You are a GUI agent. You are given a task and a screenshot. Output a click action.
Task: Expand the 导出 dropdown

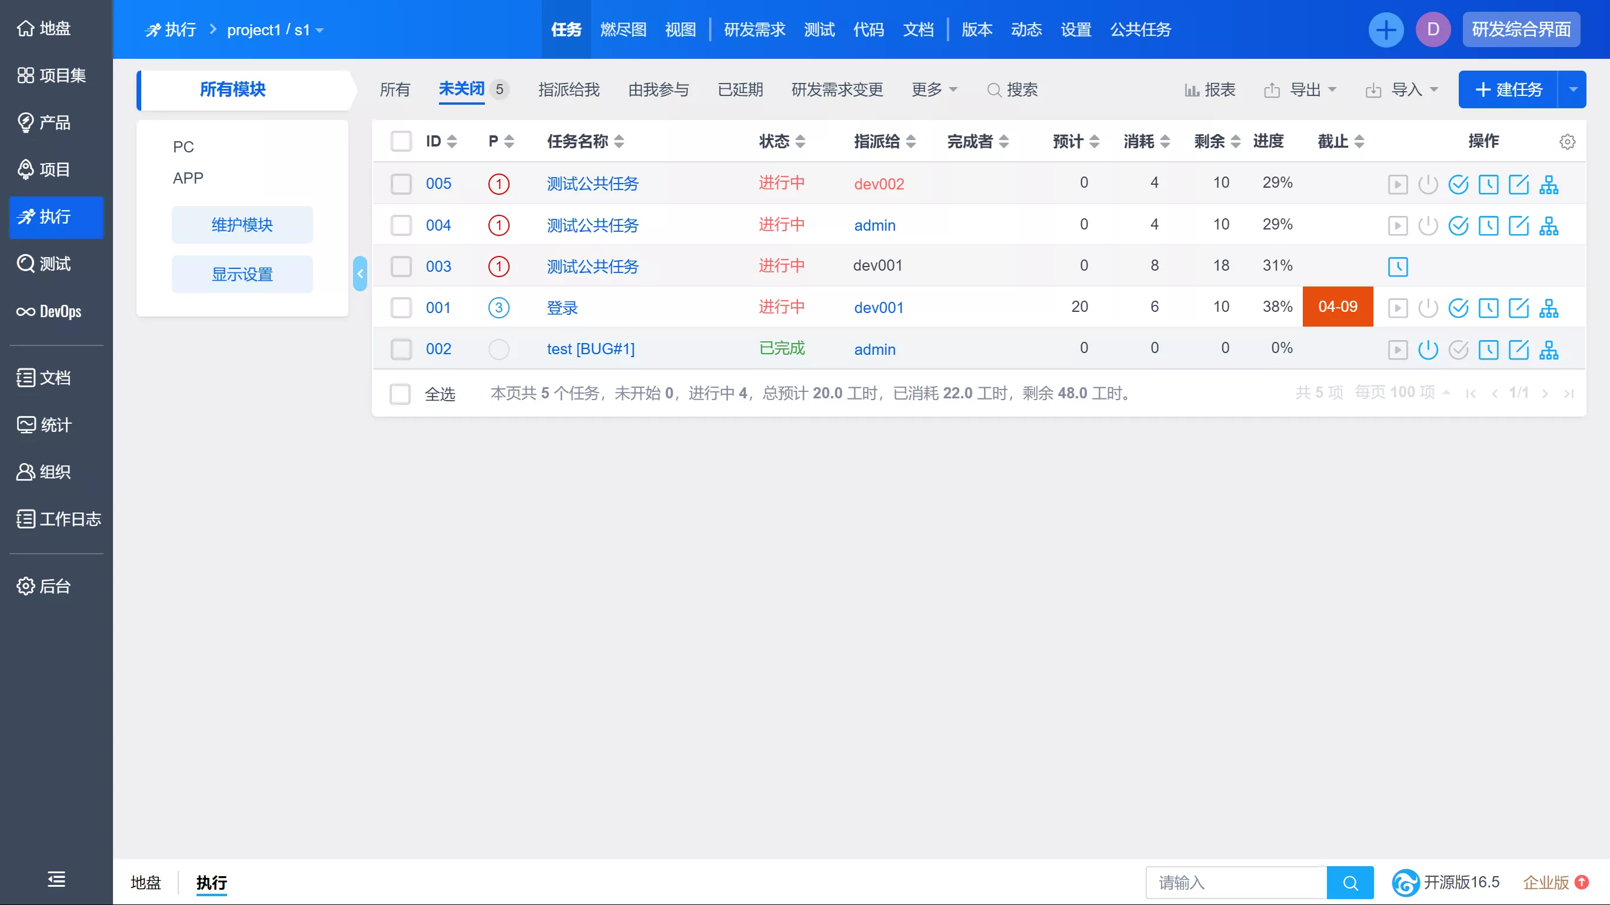click(x=1300, y=90)
